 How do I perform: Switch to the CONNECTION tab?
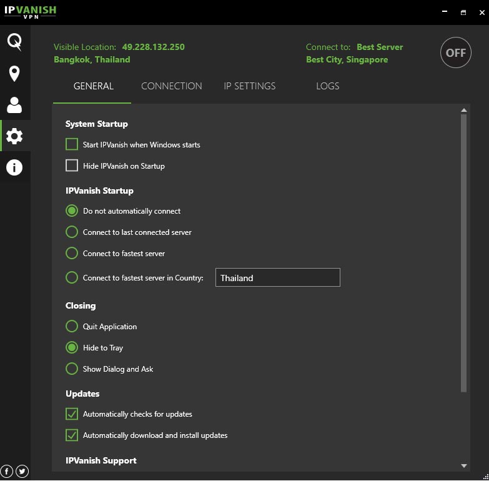172,86
